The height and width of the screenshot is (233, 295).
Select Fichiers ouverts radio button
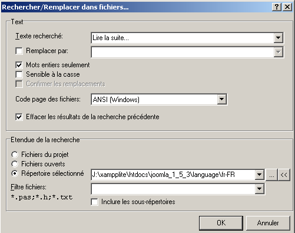click(x=15, y=164)
